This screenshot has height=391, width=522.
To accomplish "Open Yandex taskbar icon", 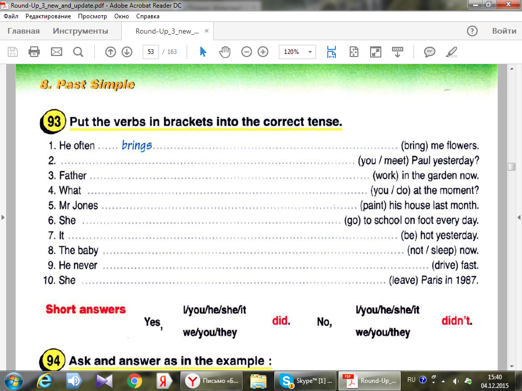I will point(165,381).
